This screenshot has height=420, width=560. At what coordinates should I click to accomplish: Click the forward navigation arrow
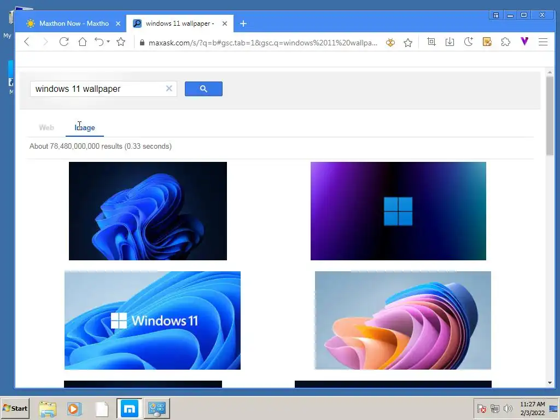(x=45, y=42)
